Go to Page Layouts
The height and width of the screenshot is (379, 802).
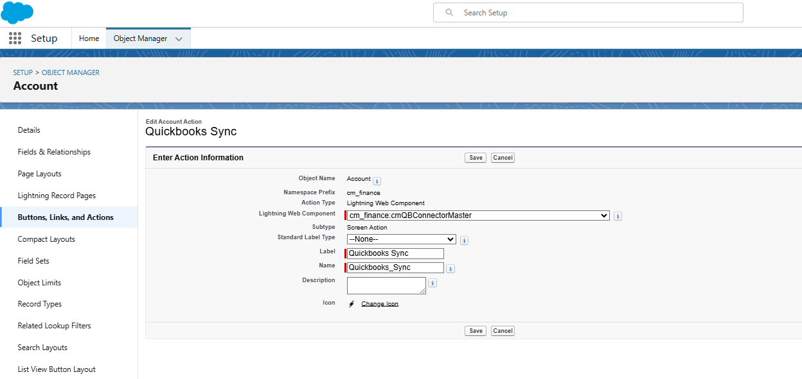(x=40, y=174)
